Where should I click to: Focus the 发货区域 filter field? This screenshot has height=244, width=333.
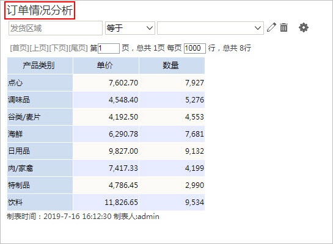coord(56,28)
